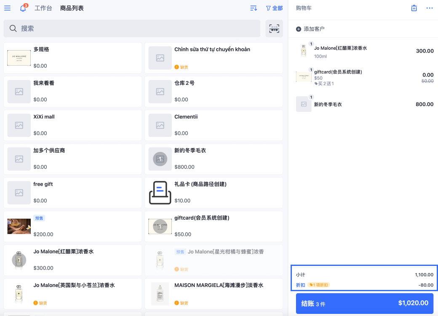Select the 加多个供应商 product image
Viewport: 438px width, 316px height.
(19, 159)
